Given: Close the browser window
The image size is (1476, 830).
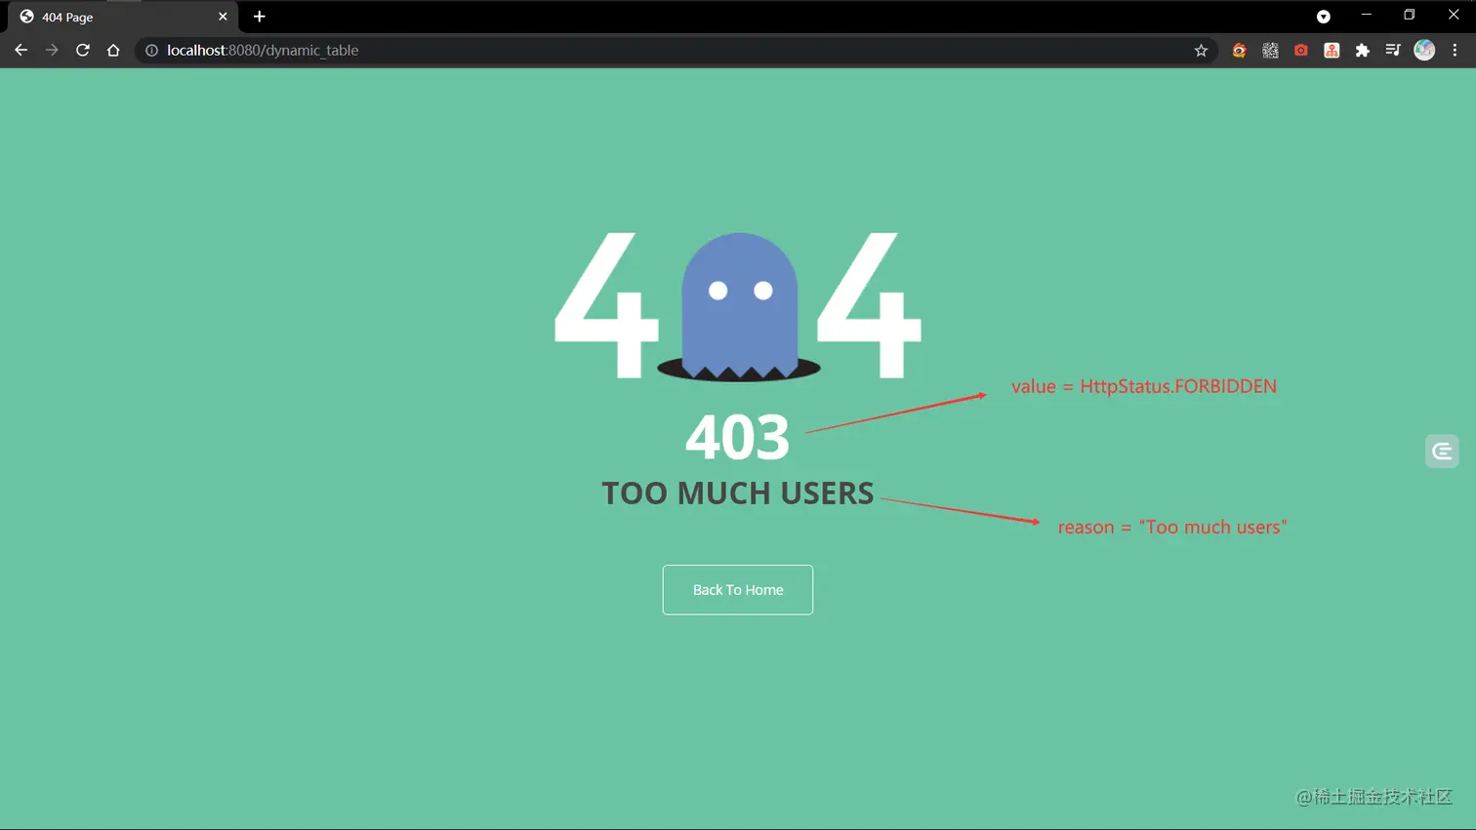Looking at the screenshot, I should tap(1454, 15).
